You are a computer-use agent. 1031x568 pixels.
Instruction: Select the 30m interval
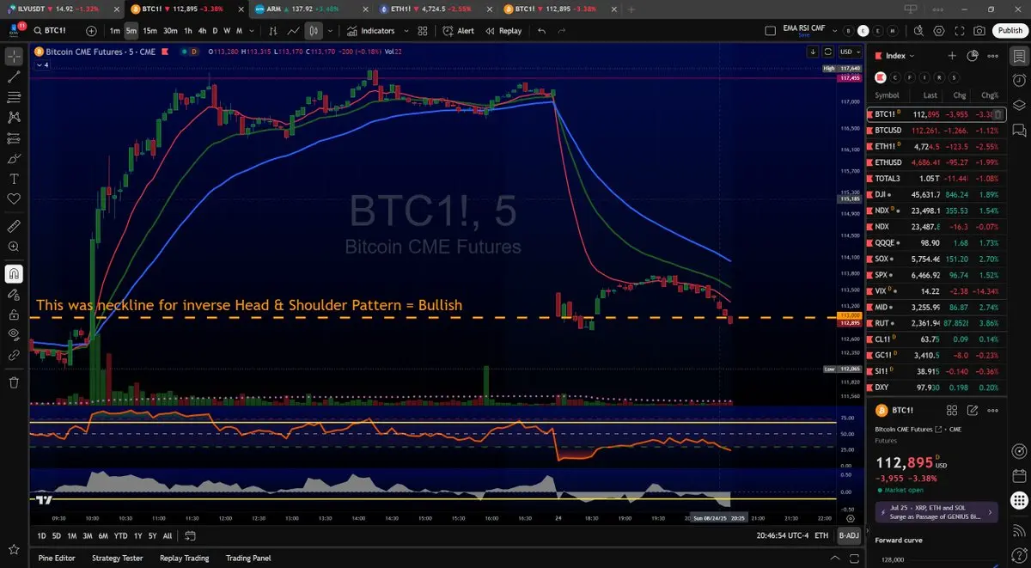(170, 31)
